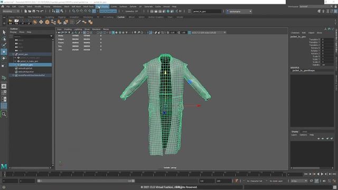
Task: Switch to four view pane layout
Action: click(x=4, y=93)
